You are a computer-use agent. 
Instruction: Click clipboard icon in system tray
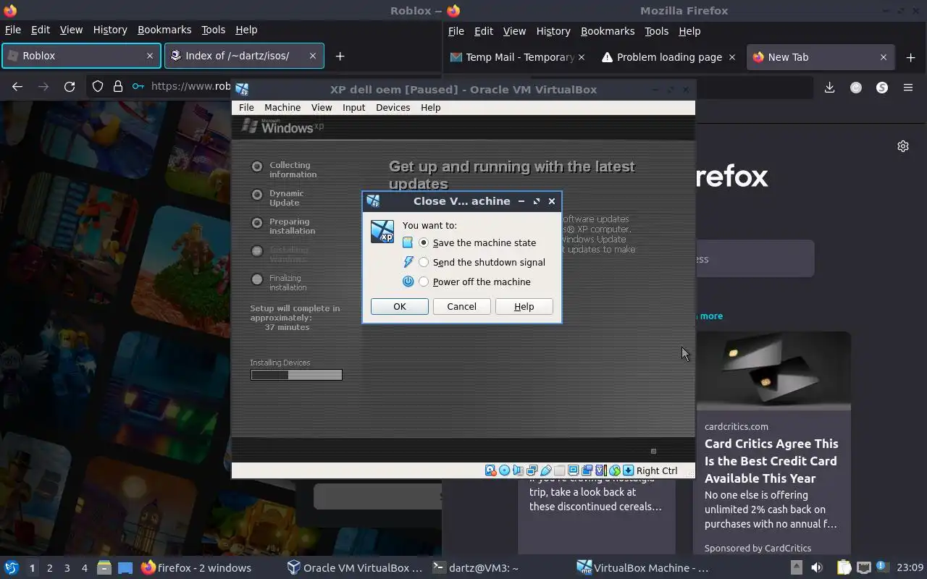pyautogui.click(x=844, y=567)
